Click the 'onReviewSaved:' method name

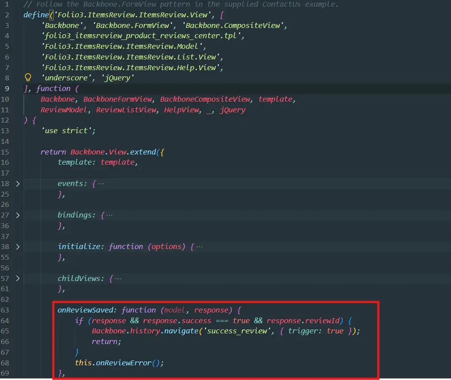click(87, 310)
